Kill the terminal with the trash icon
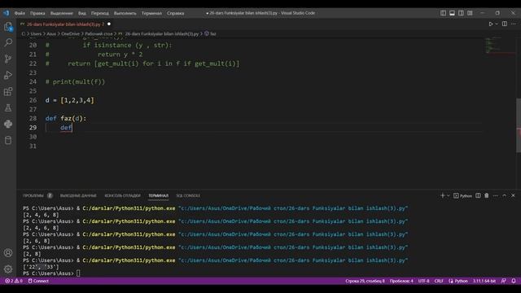The image size is (521, 293). tap(487, 195)
